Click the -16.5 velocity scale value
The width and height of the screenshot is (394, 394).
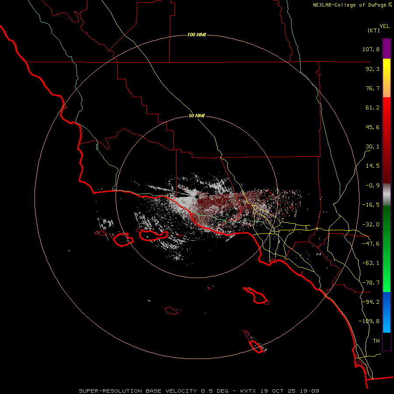[x=371, y=205]
